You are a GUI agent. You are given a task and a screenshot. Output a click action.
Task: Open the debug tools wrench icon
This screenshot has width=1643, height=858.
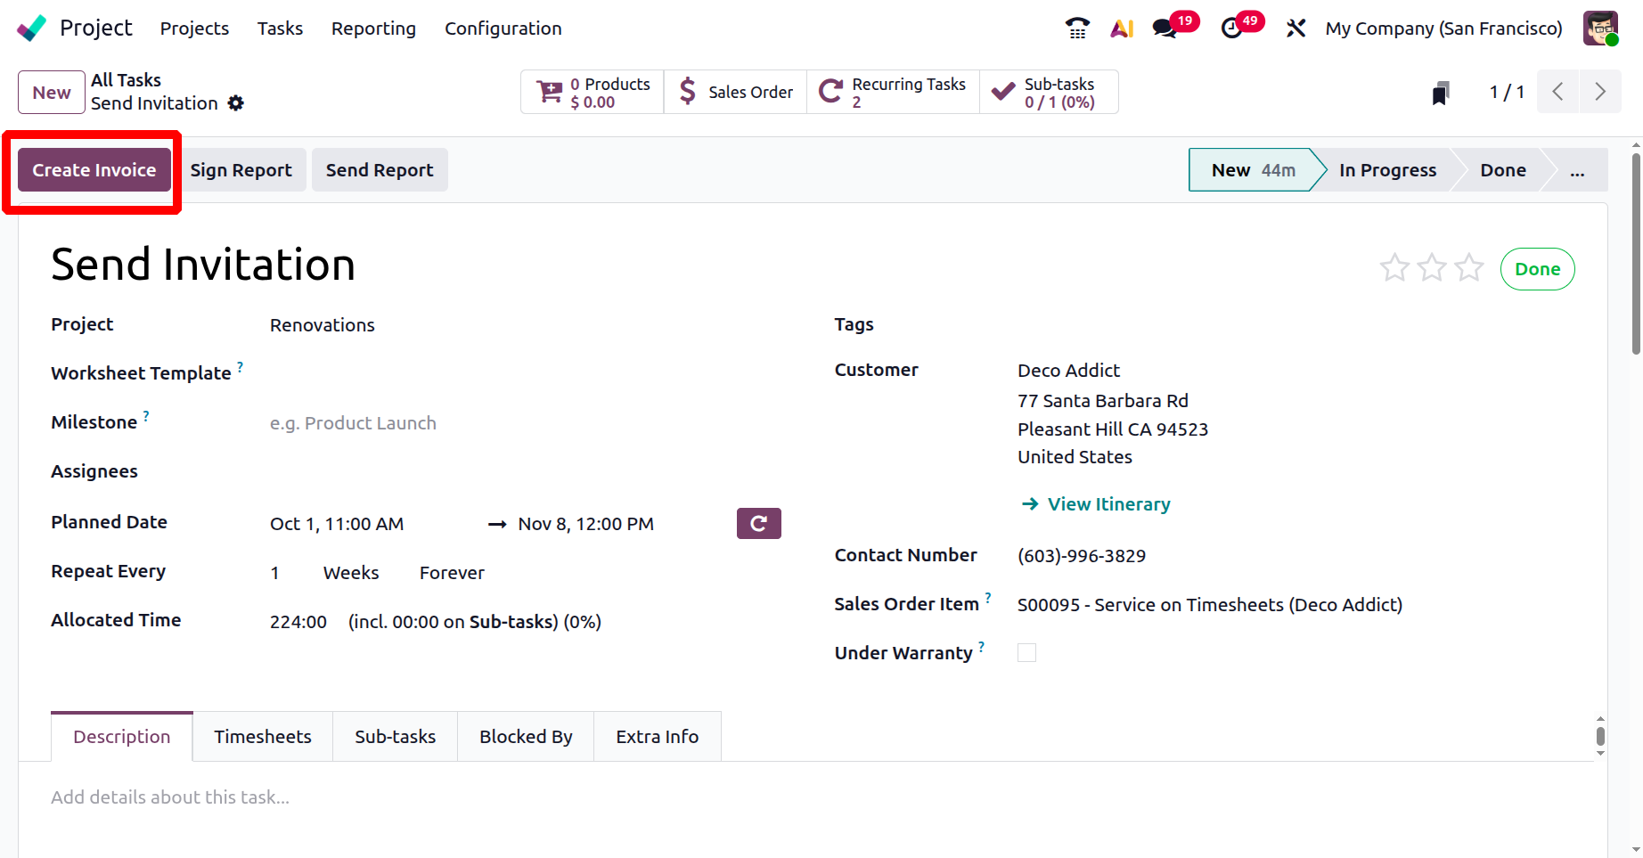coord(1296,29)
